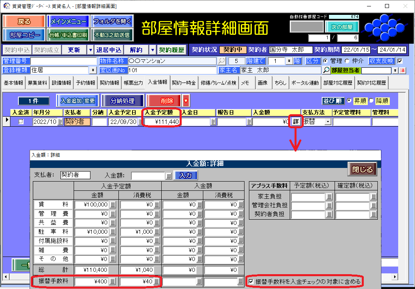The width and height of the screenshot is (415, 289).
Task: Toggle 振替手数料を入金チェックの対象に含める checkbox
Action: 251,282
